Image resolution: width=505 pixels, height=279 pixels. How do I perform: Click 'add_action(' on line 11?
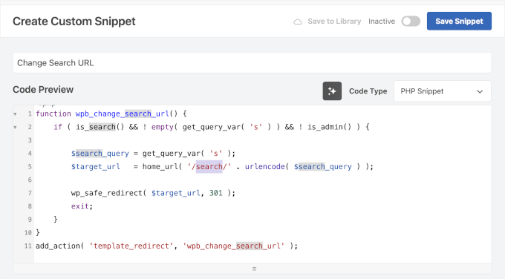click(59, 246)
